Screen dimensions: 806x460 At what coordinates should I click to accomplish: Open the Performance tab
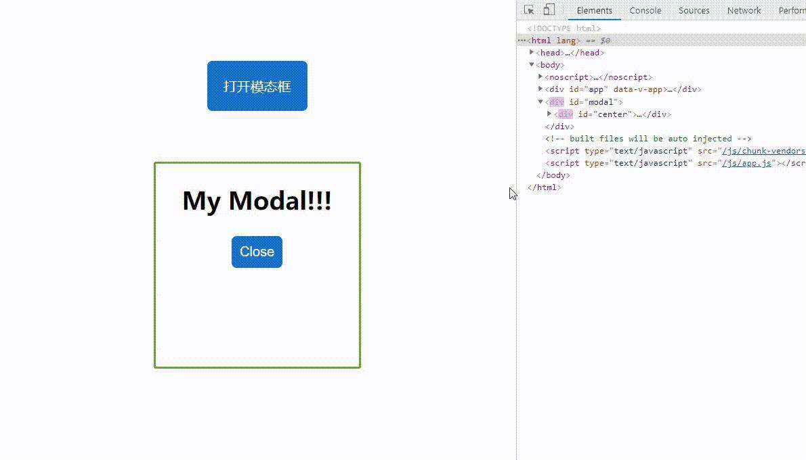[792, 10]
